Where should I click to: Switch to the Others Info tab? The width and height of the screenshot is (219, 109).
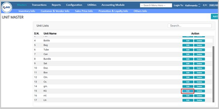140,11
